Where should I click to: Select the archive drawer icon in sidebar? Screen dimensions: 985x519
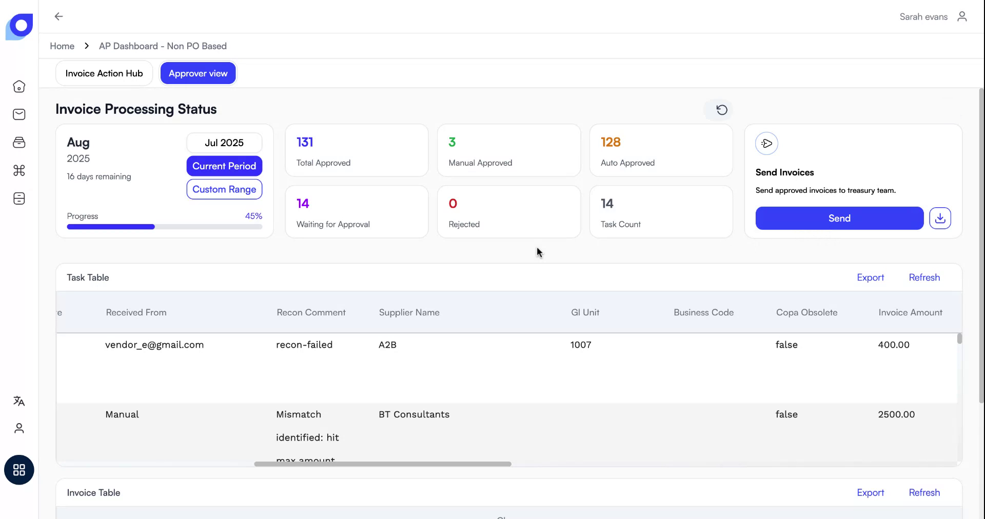coord(19,142)
